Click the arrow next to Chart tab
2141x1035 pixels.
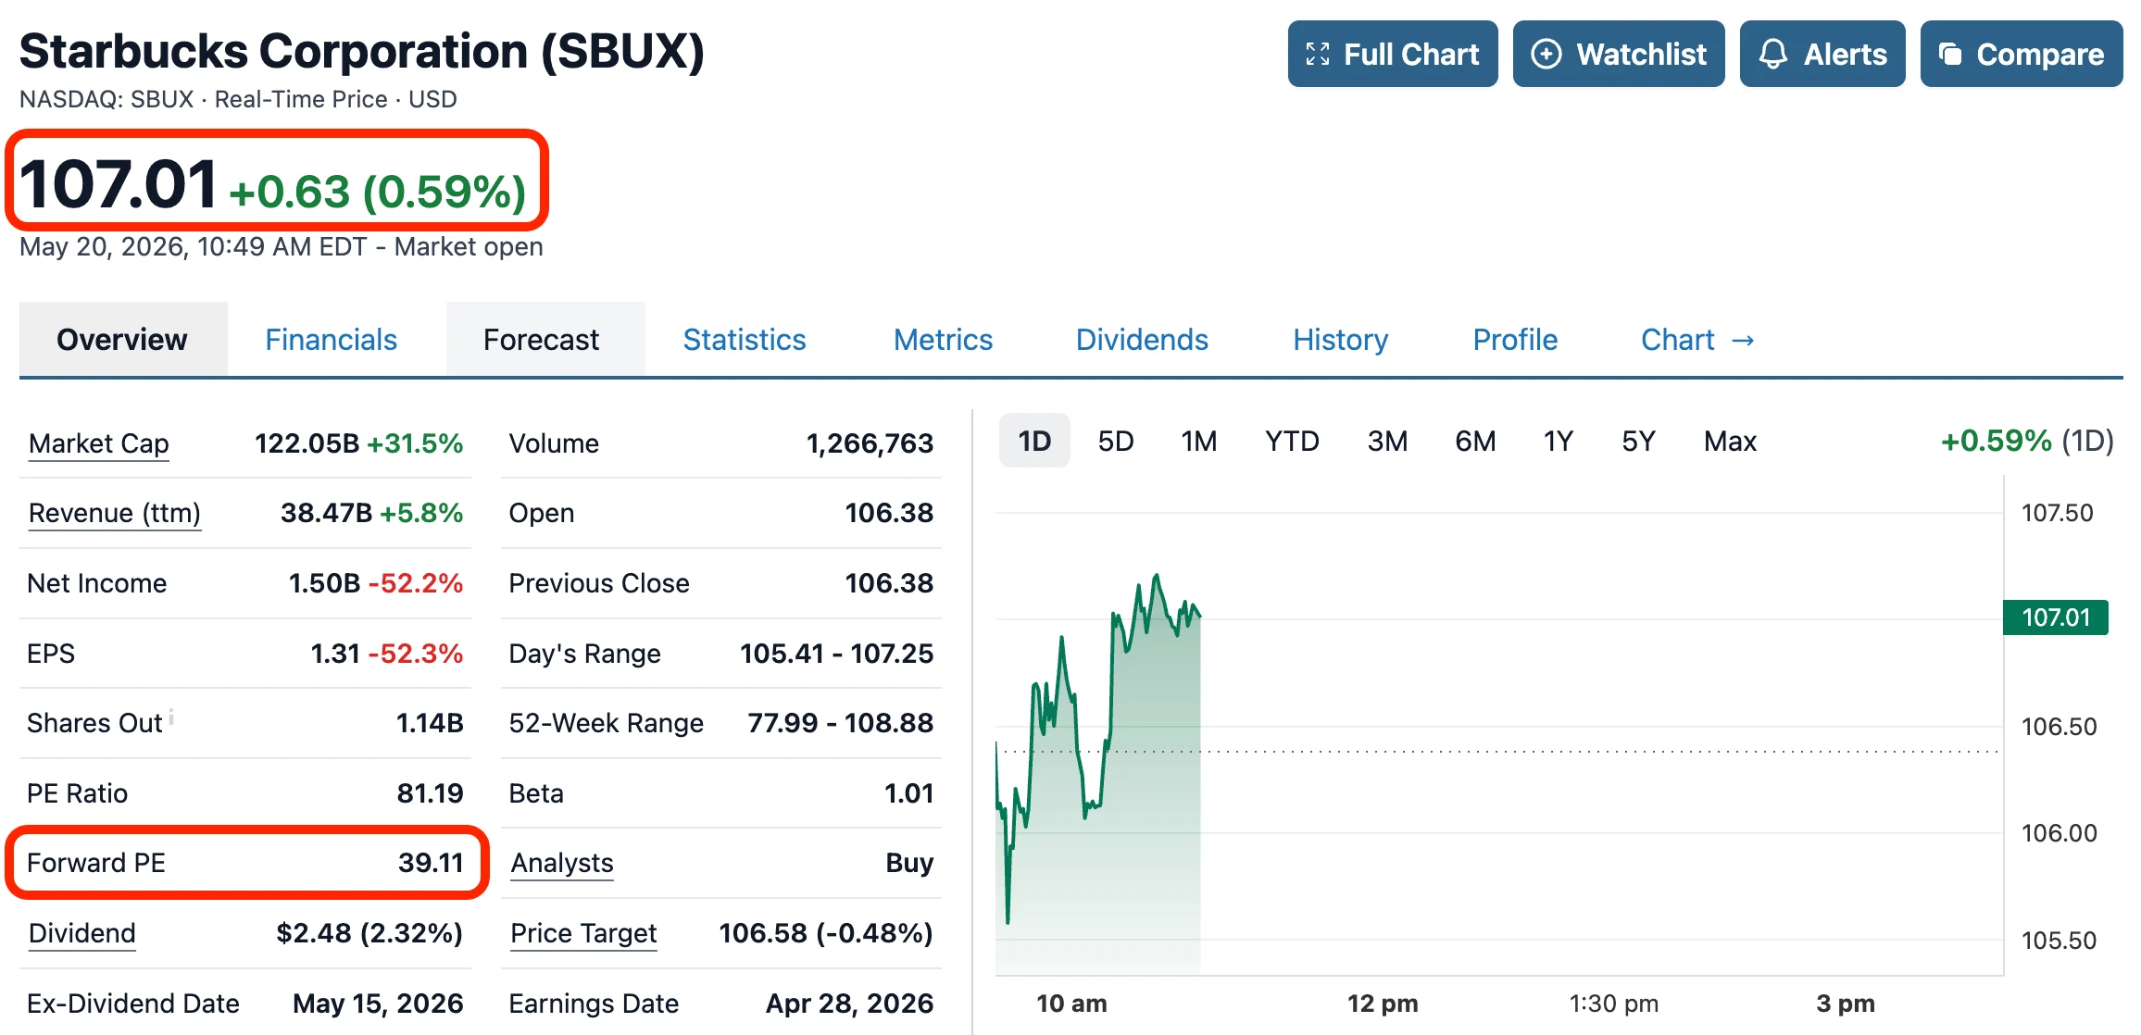point(1743,341)
